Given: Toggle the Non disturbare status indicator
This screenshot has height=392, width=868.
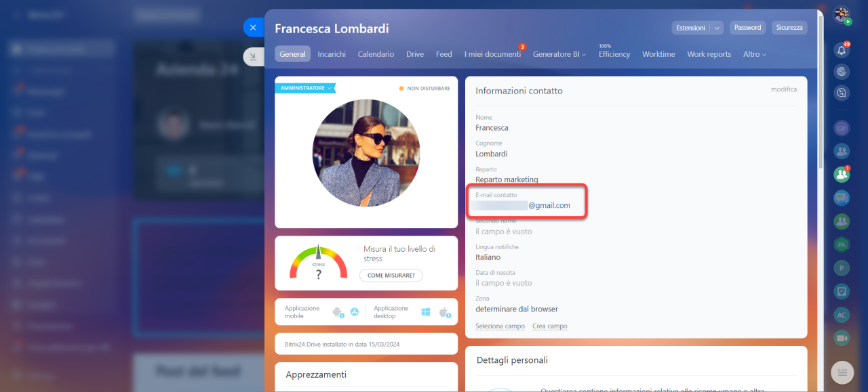Looking at the screenshot, I should point(425,88).
